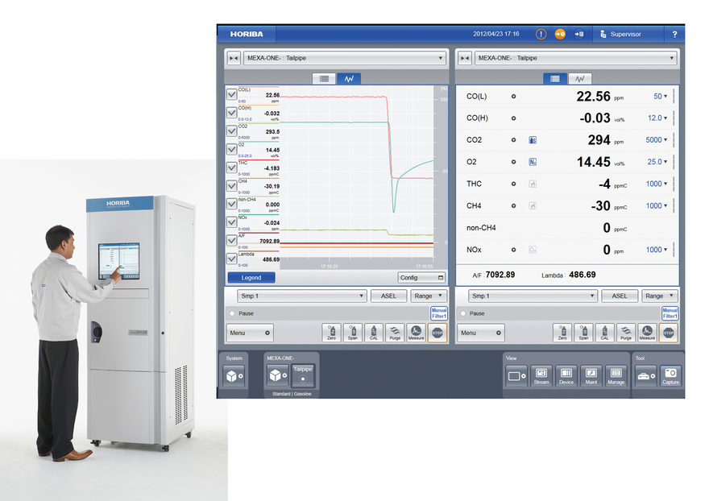Toggle the A/F trace checkbox

(x=231, y=241)
